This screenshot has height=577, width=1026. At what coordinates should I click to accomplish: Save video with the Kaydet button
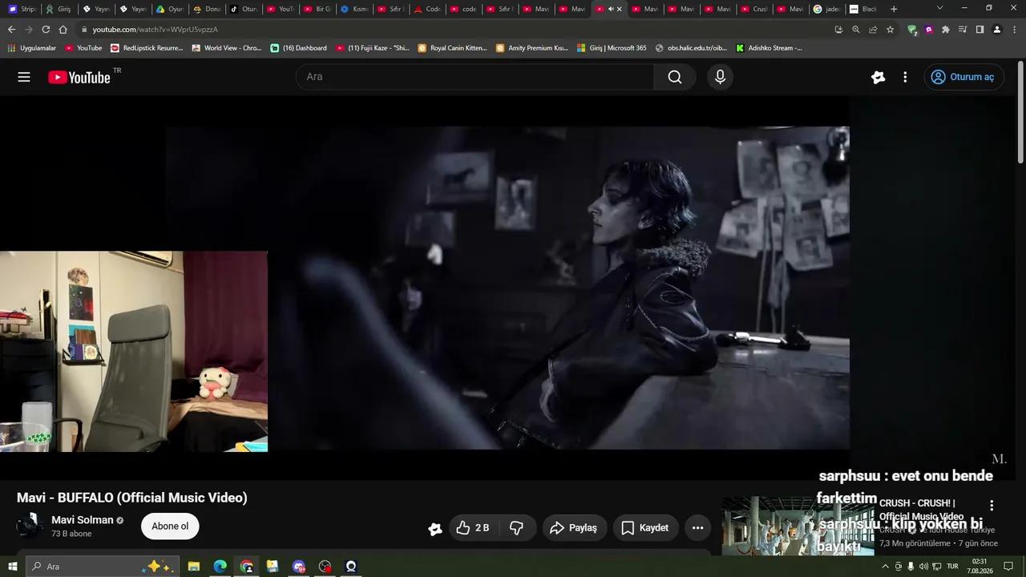click(645, 527)
